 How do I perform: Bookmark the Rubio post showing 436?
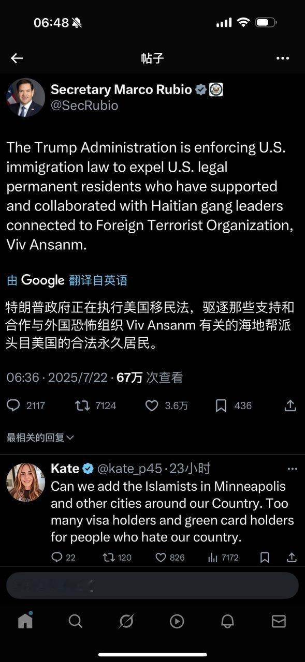pyautogui.click(x=221, y=405)
